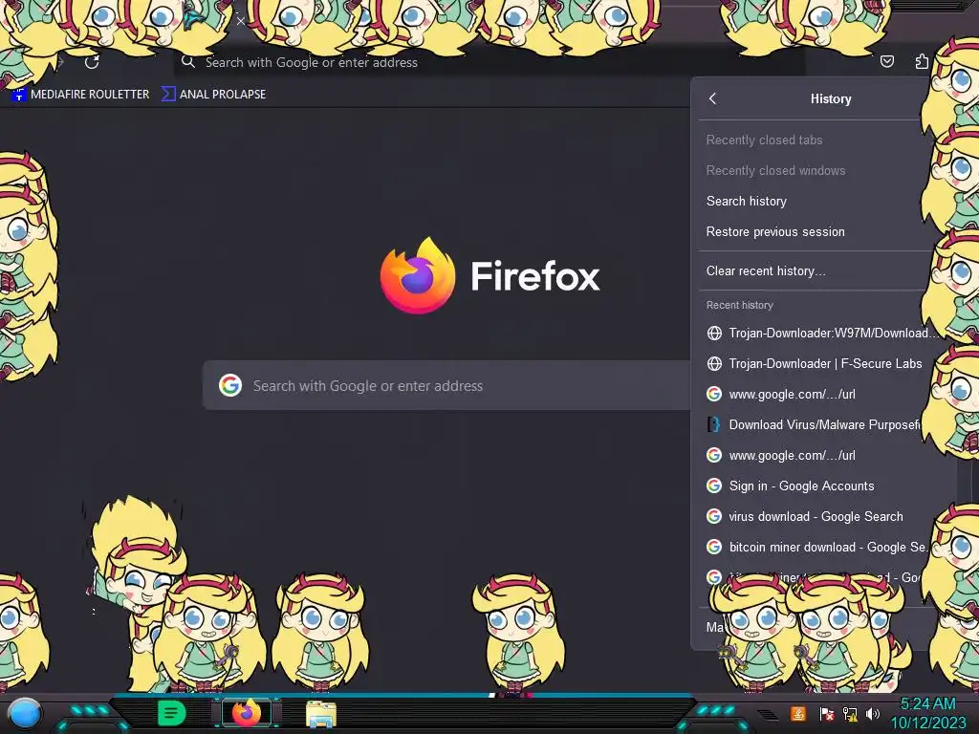The width and height of the screenshot is (979, 734).
Task: Open Download Virus/Malware history entry
Action: click(812, 424)
